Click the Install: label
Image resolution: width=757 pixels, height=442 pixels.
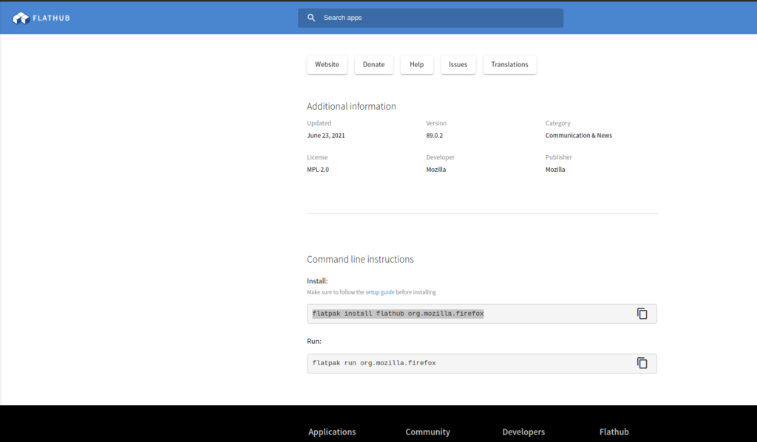[317, 281]
